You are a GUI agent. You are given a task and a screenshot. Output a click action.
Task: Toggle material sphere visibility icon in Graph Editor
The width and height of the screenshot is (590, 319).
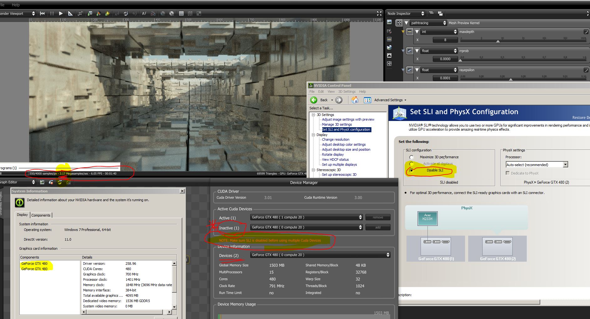coord(60,182)
